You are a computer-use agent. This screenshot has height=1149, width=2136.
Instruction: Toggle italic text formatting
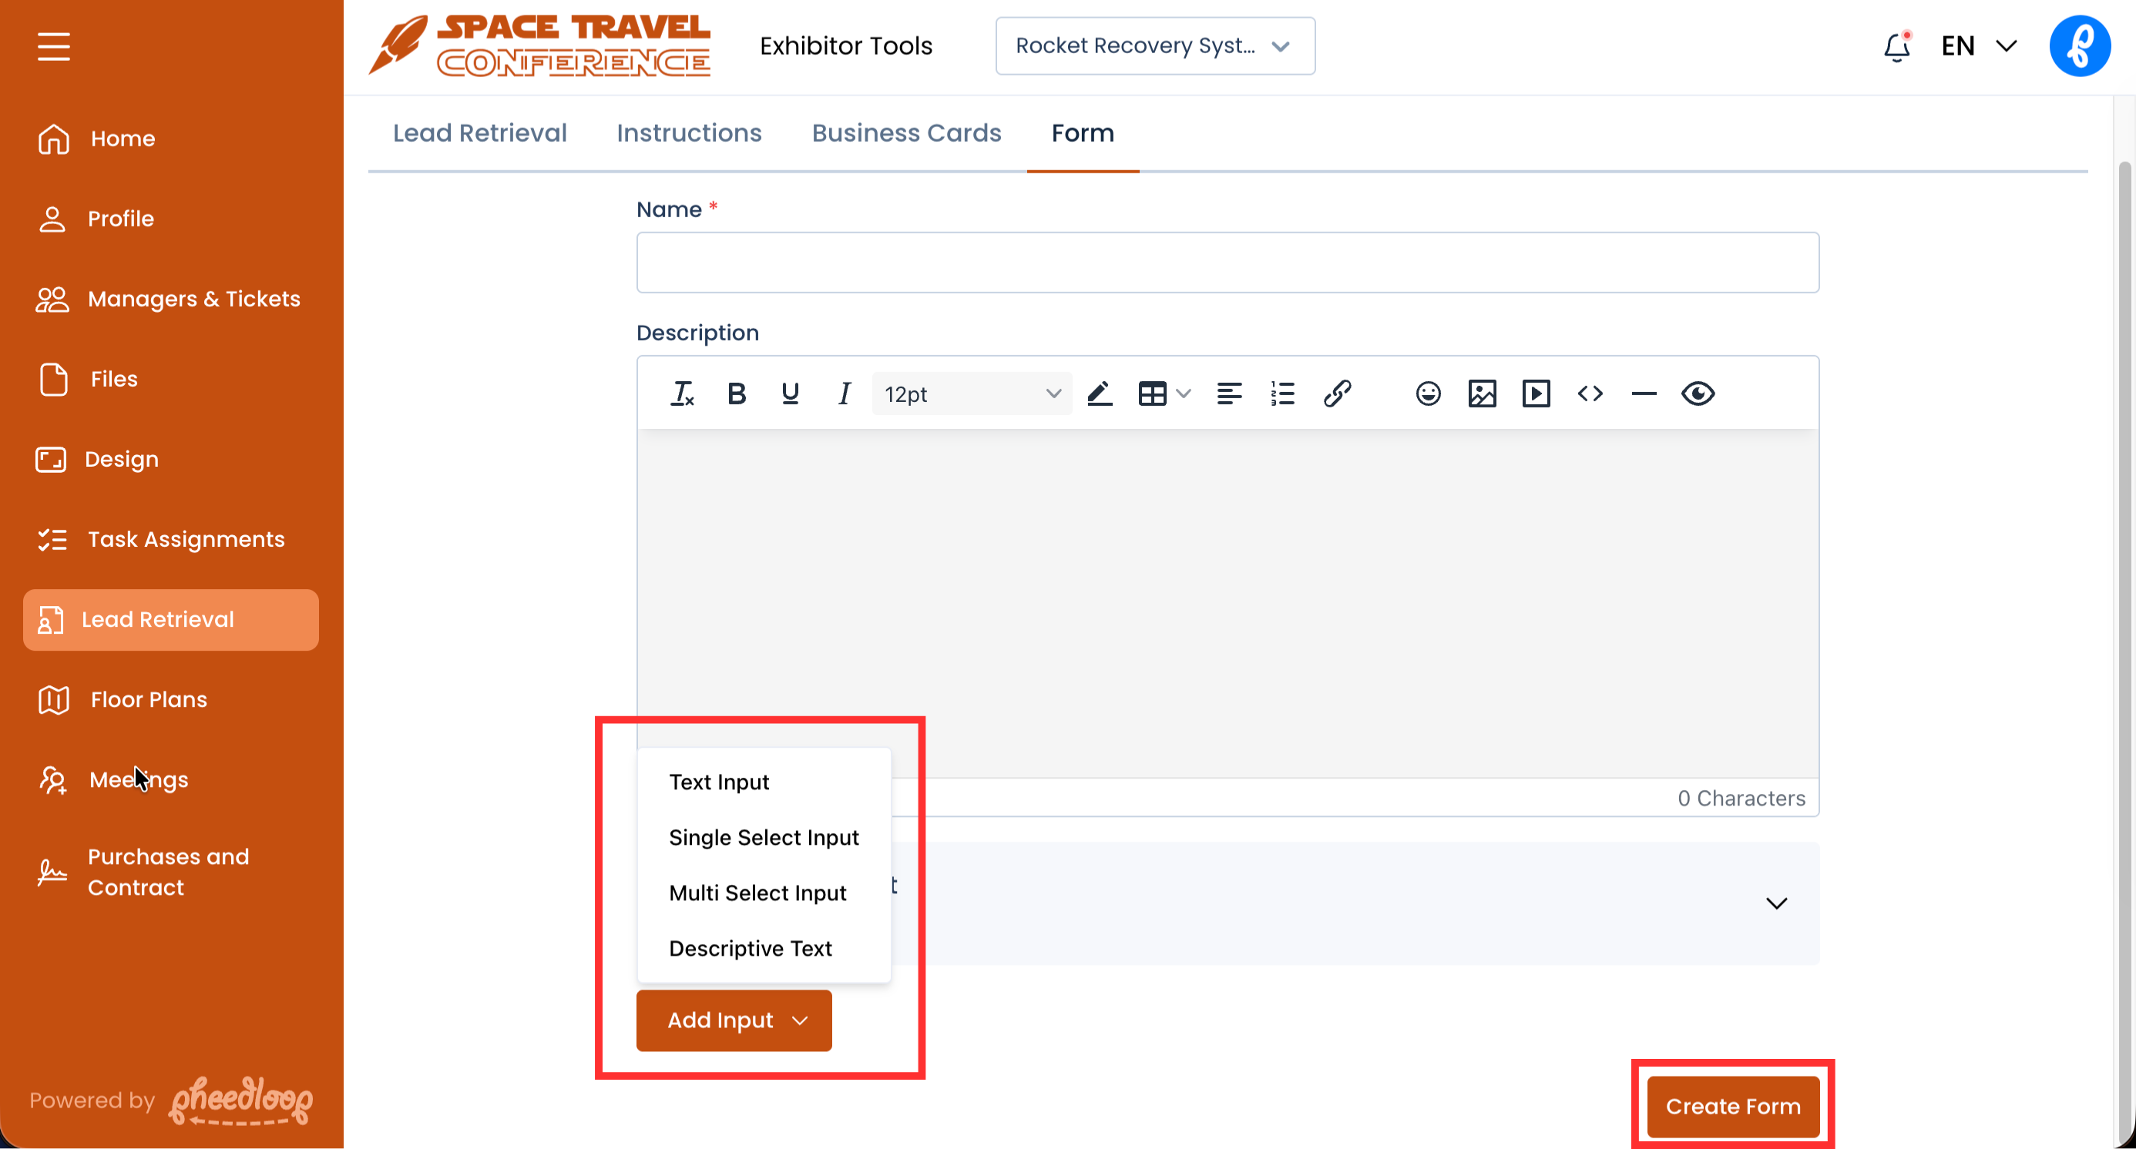coord(844,394)
